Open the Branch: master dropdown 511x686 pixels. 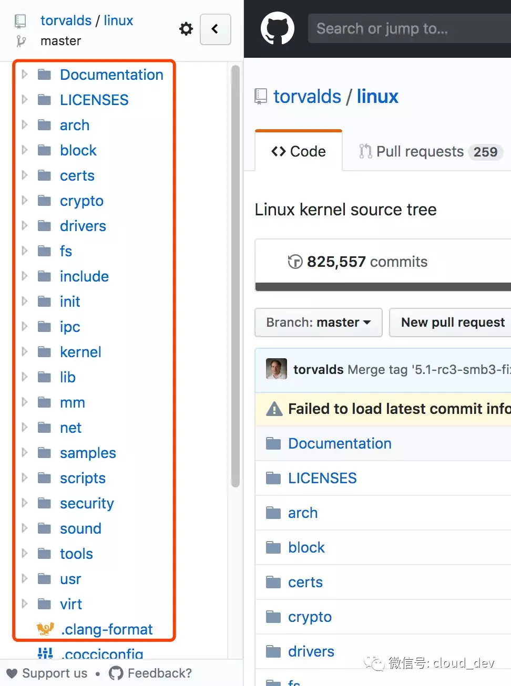(x=318, y=322)
